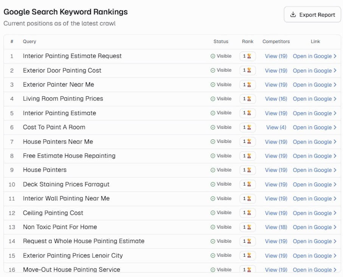Select the Non Toxic Paint For Home query text

pyautogui.click(x=60, y=227)
